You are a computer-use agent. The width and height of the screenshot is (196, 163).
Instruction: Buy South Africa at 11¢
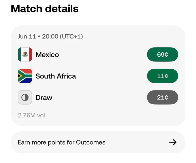163,76
